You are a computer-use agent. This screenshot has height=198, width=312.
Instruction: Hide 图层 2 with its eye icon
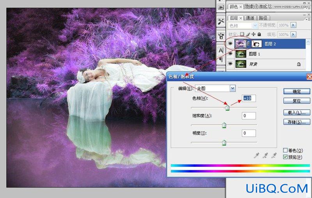[230, 44]
